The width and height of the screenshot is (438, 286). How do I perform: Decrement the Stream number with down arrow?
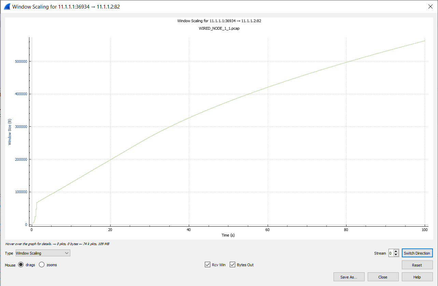pos(396,255)
